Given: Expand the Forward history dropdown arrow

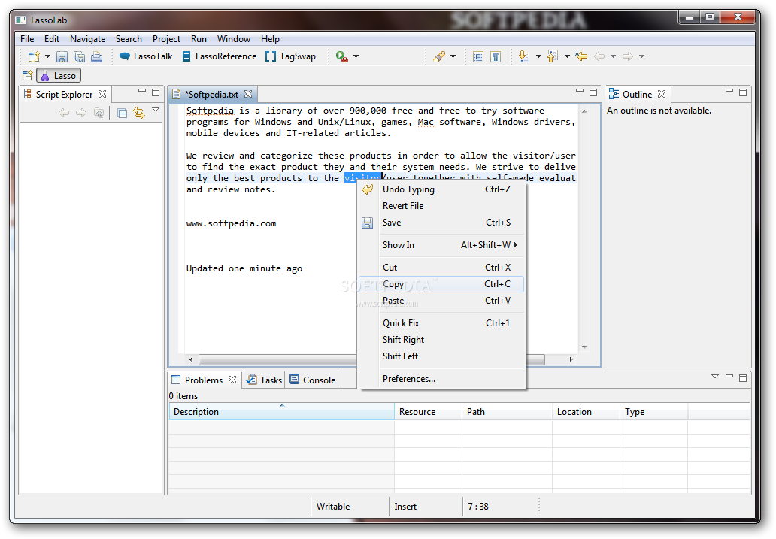Looking at the screenshot, I should [642, 56].
